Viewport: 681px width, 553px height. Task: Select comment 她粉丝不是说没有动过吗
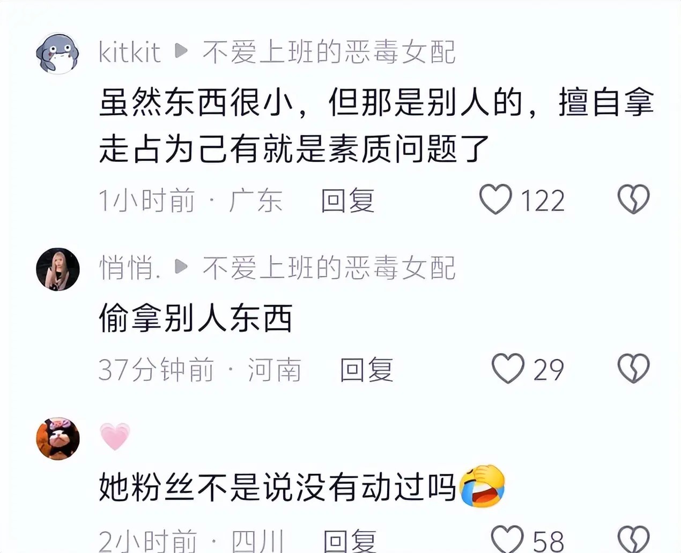click(x=277, y=487)
